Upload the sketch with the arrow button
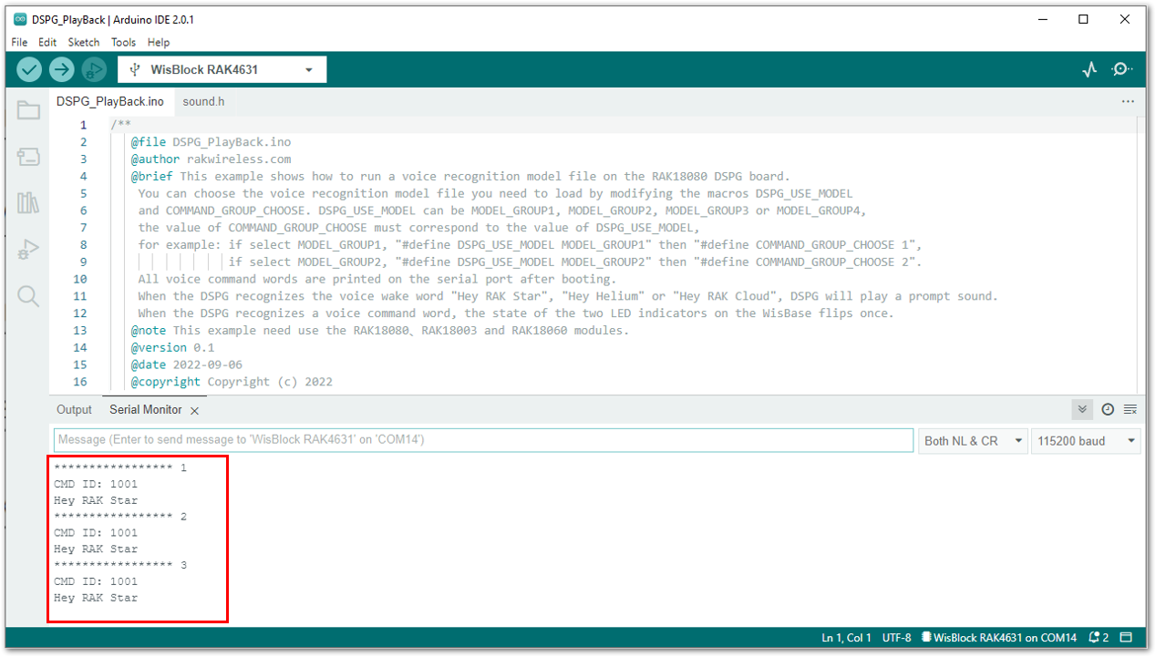Viewport: 1156px width, 657px height. [61, 69]
